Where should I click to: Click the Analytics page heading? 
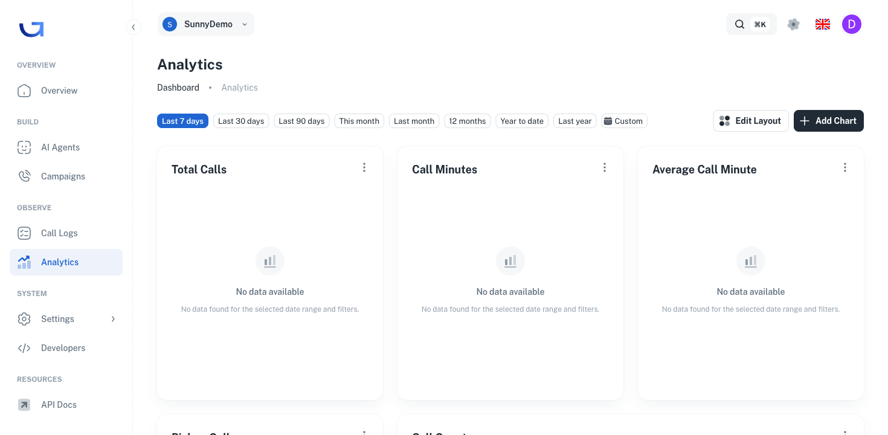[190, 65]
